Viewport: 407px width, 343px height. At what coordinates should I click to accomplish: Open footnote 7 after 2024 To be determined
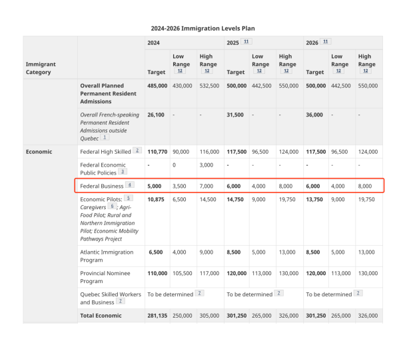(x=199, y=293)
